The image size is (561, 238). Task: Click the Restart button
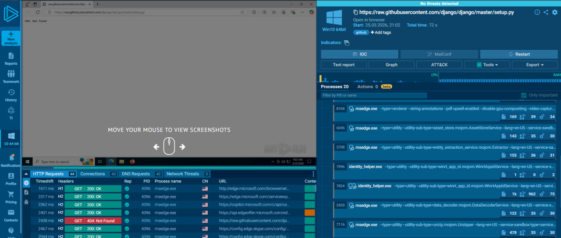[x=519, y=54]
